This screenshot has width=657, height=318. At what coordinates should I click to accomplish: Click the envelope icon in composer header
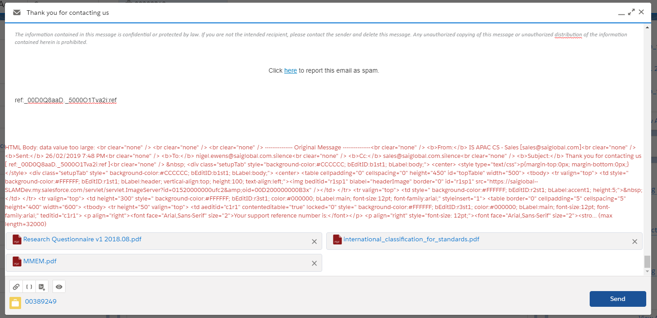[17, 13]
